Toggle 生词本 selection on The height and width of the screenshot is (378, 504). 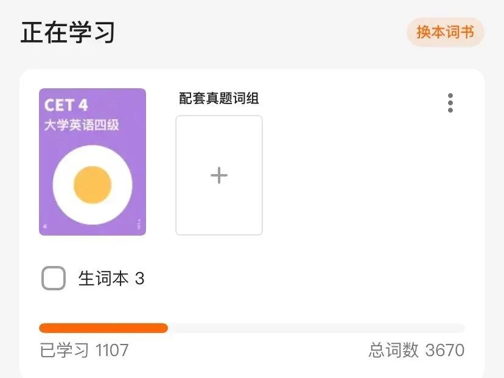pos(53,278)
